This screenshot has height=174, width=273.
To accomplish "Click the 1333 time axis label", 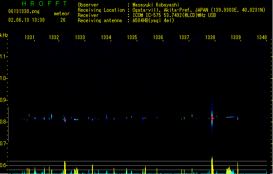I will click(x=80, y=37).
